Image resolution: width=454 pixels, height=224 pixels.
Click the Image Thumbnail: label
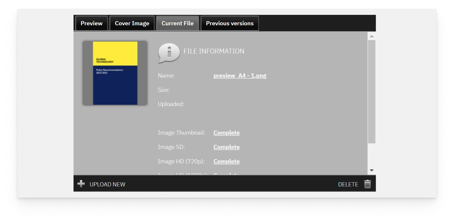pyautogui.click(x=182, y=133)
